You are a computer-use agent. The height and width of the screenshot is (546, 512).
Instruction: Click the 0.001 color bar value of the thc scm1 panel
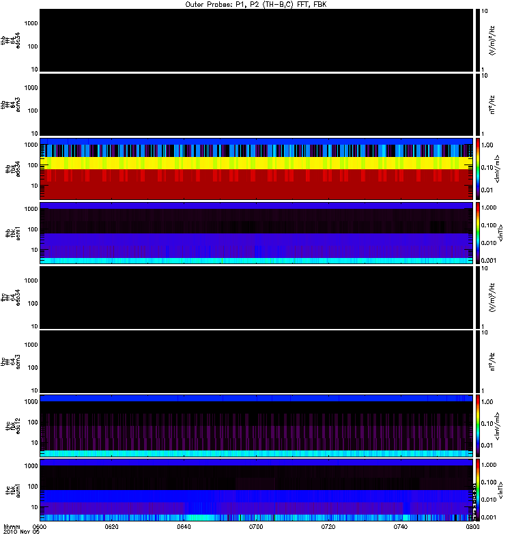[489, 517]
